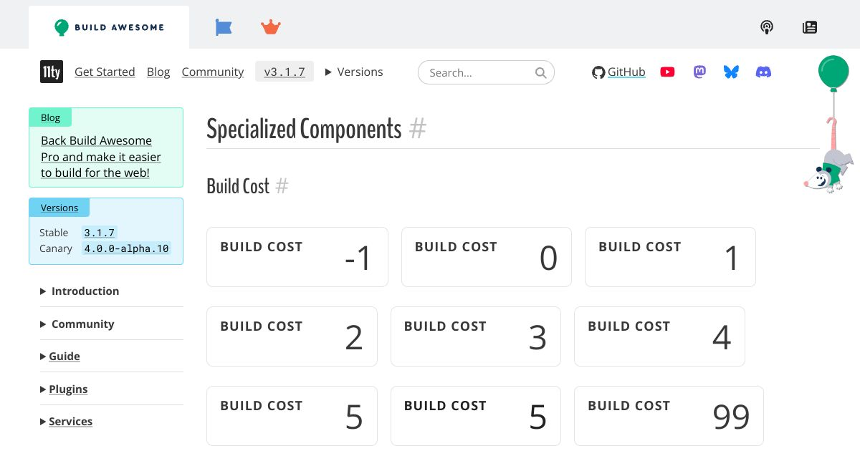
Task: Open the Build Awesome balloon tab
Action: (109, 27)
